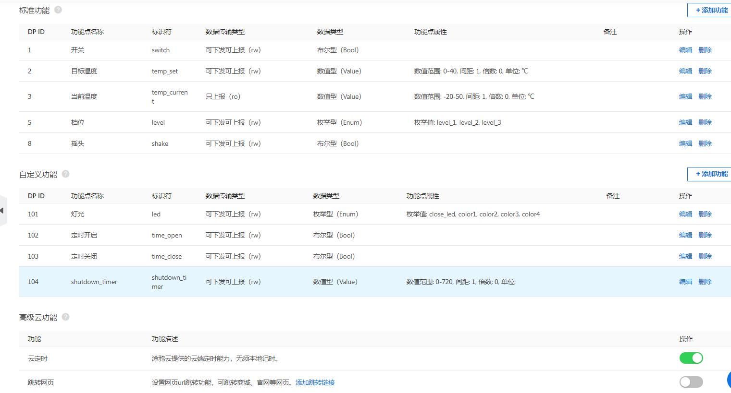This screenshot has width=731, height=393.
Task: Delete the 目标温度 temp_set row
Action: (x=705, y=71)
